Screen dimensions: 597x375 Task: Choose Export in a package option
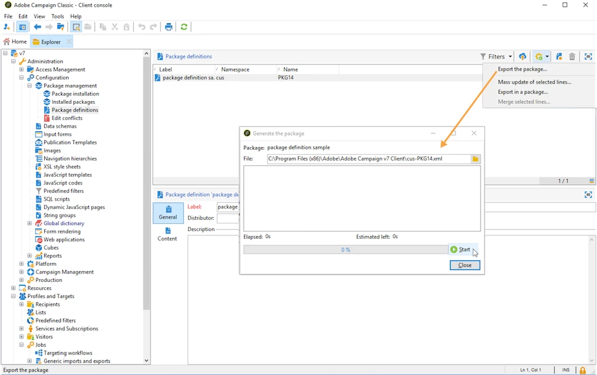pyautogui.click(x=523, y=92)
